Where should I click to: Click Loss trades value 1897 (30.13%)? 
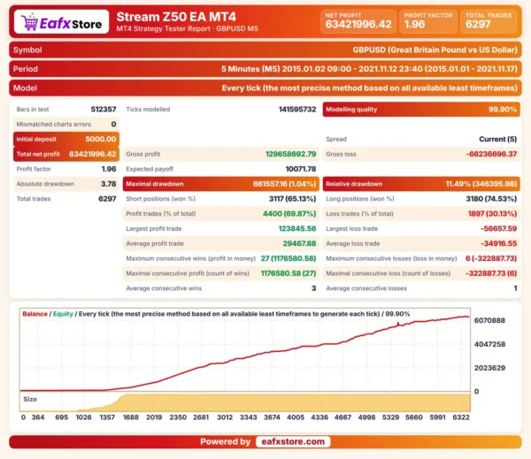[492, 214]
